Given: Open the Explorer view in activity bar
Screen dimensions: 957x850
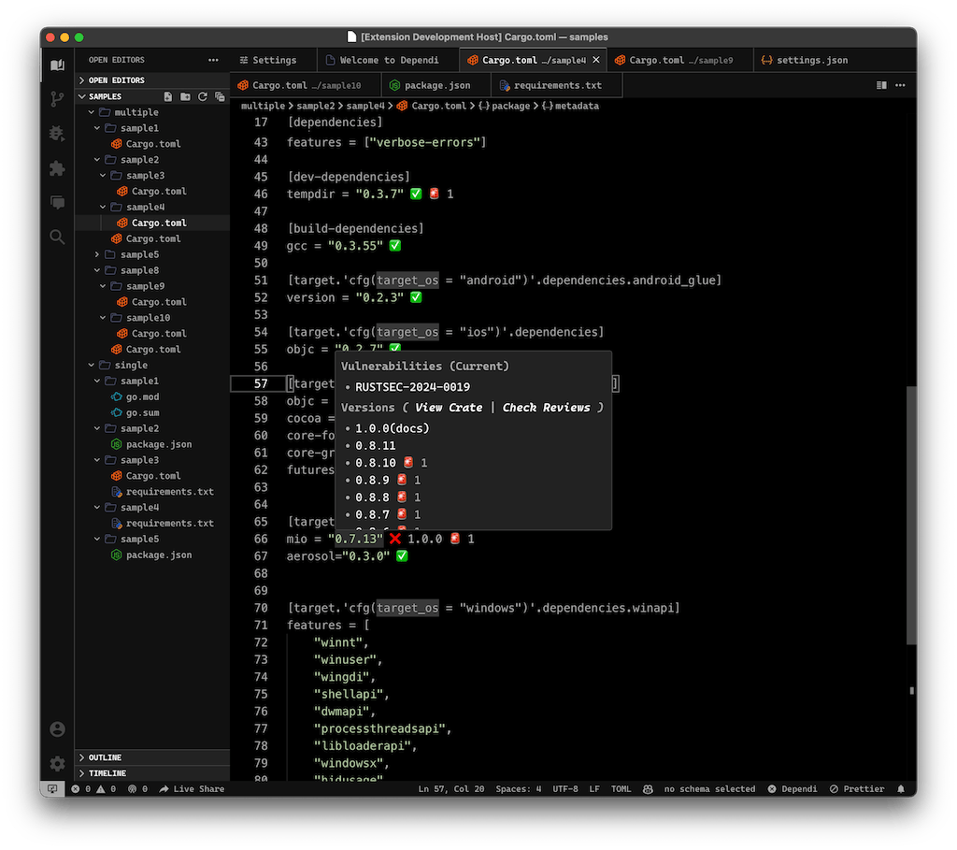Looking at the screenshot, I should click(57, 65).
